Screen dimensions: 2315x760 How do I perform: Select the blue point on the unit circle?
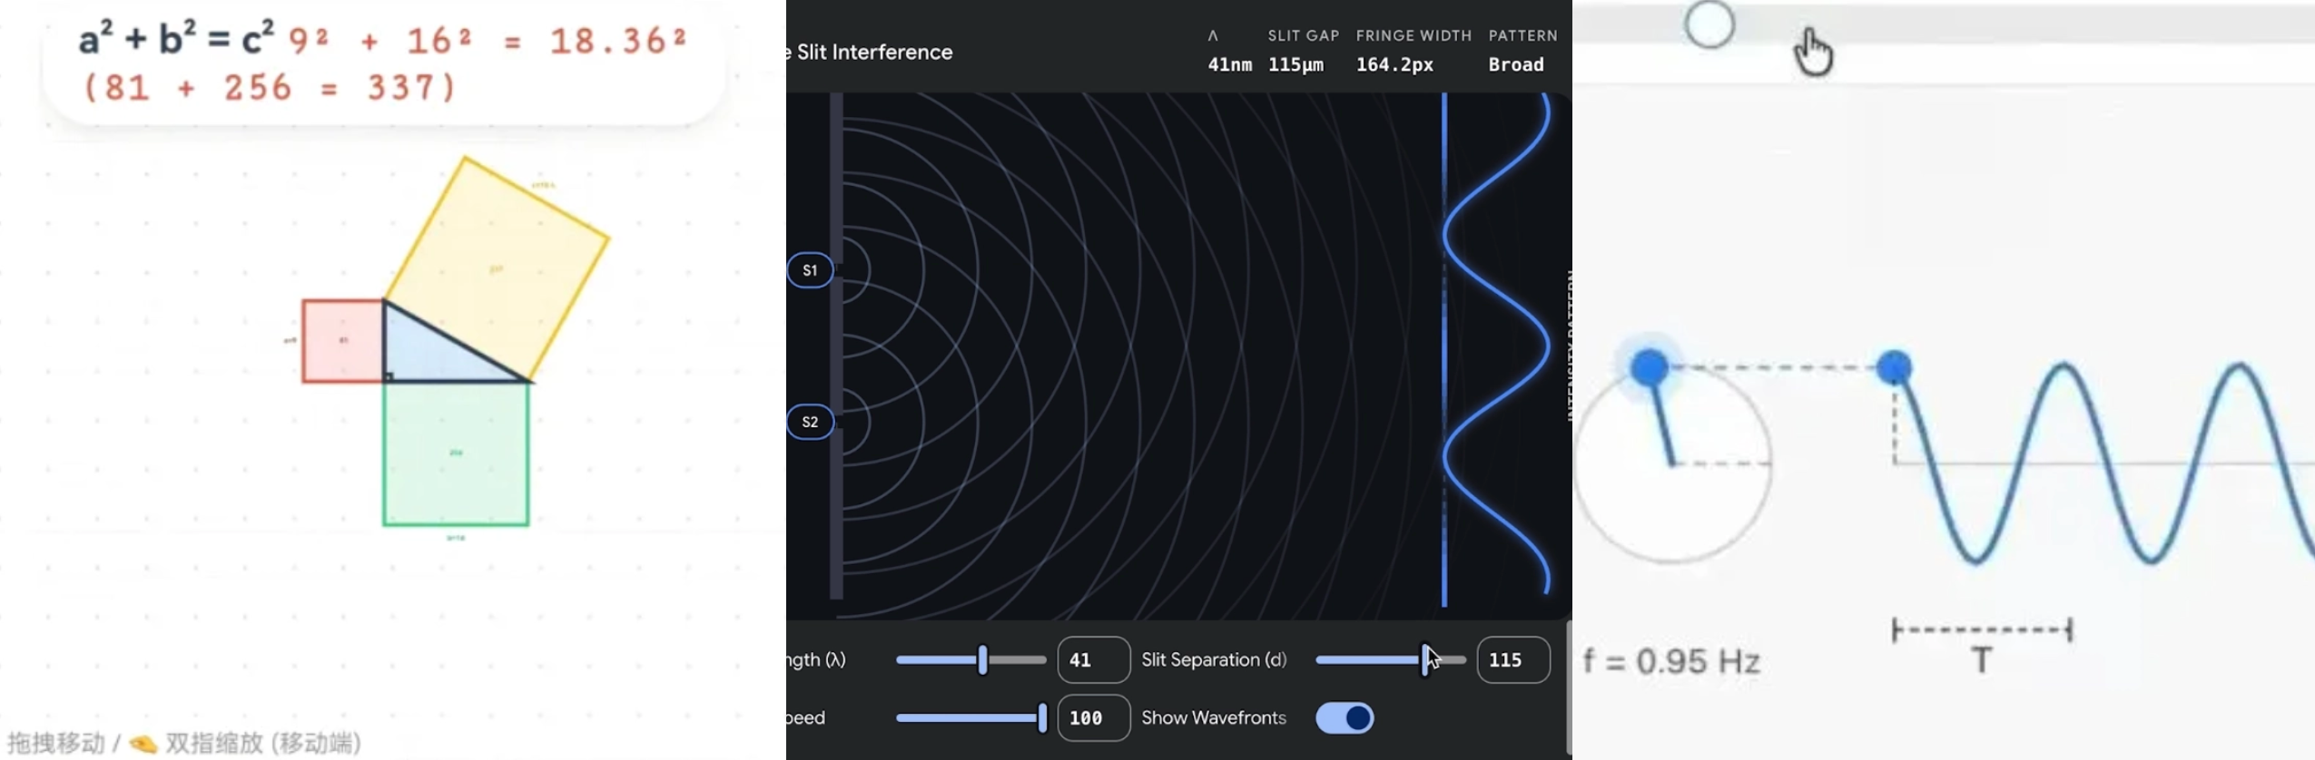pyautogui.click(x=1649, y=367)
